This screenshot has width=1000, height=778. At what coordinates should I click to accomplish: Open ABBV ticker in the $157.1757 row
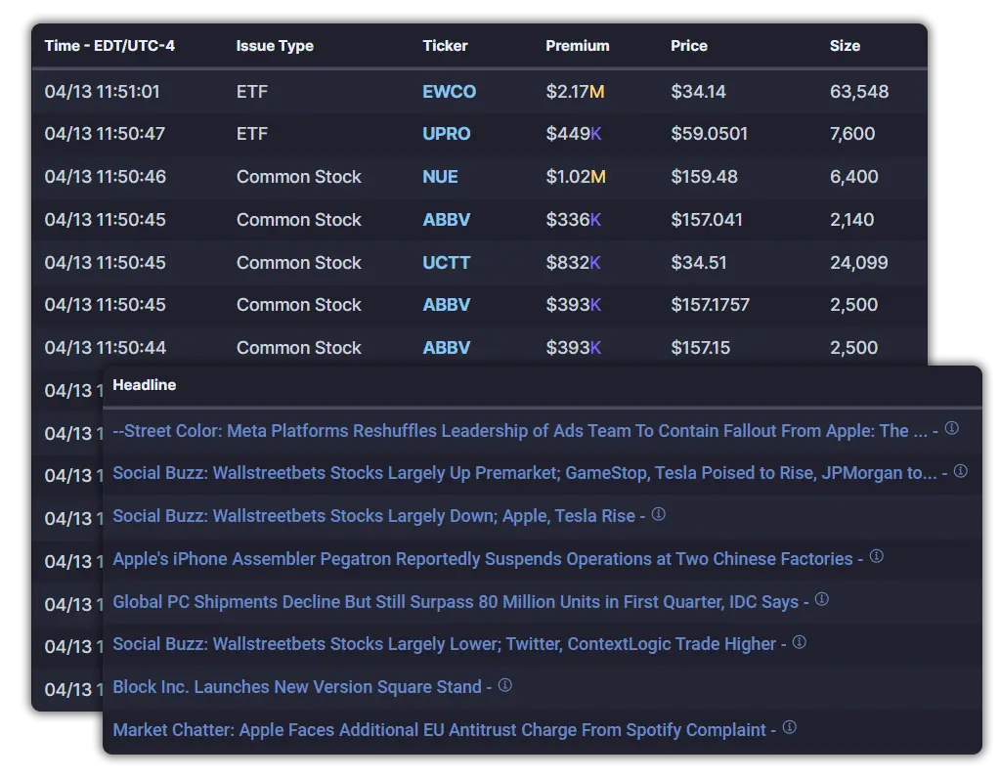click(447, 305)
